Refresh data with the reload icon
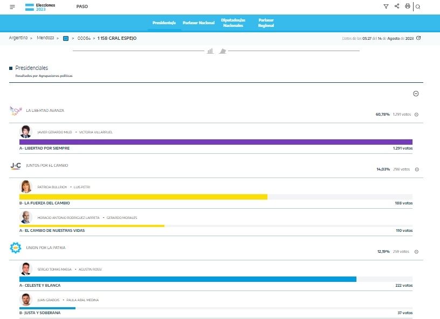This screenshot has width=440, height=319. pyautogui.click(x=418, y=38)
